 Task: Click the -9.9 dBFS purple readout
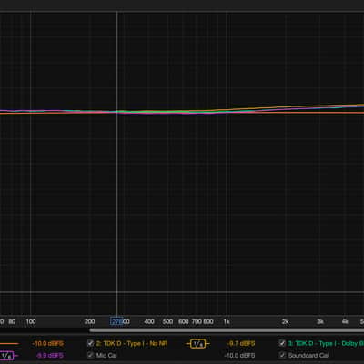click(x=50, y=355)
